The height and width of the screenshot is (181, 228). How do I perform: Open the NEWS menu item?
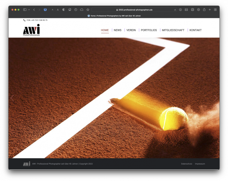[x=118, y=30]
